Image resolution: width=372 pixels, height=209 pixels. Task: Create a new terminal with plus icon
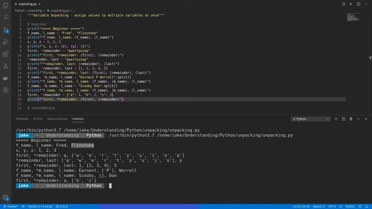(x=336, y=119)
